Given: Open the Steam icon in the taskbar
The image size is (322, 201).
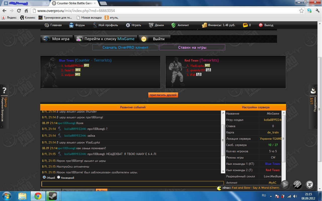Looking at the screenshot, I should (x=53, y=196).
